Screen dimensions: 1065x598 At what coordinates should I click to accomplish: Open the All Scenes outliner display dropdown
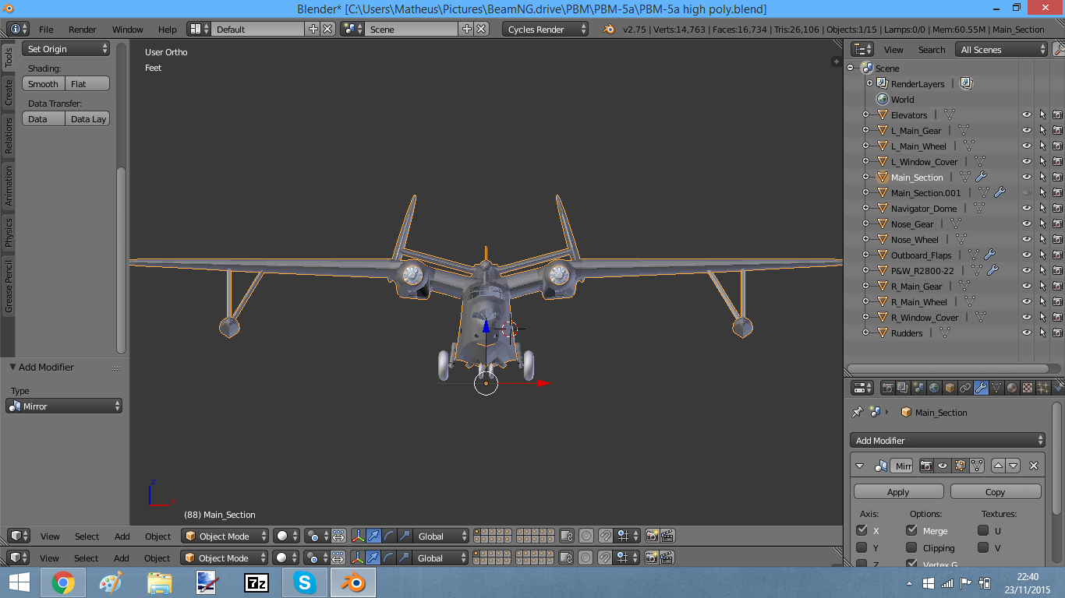(1001, 49)
